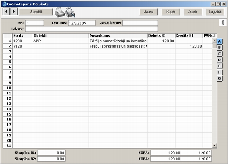Switch to tab F

[x=220, y=72]
